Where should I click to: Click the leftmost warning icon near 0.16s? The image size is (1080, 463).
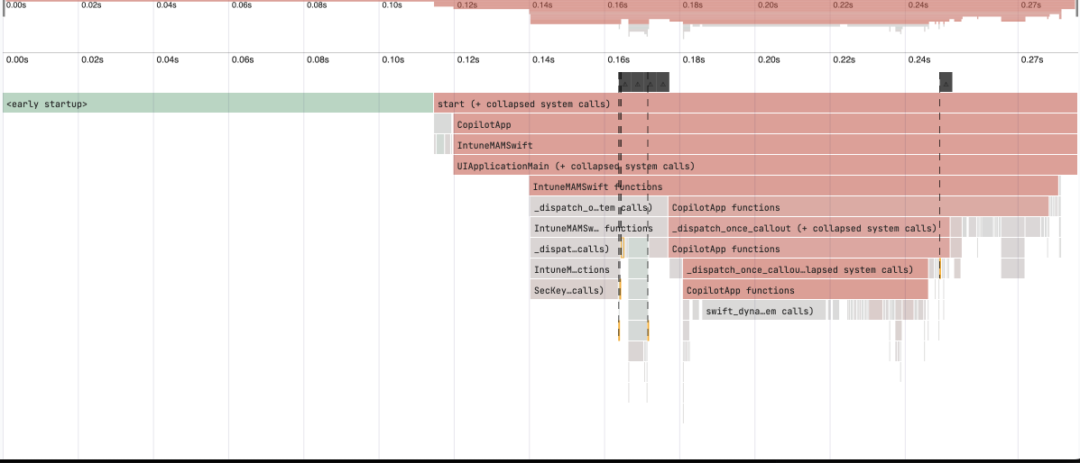tap(624, 82)
